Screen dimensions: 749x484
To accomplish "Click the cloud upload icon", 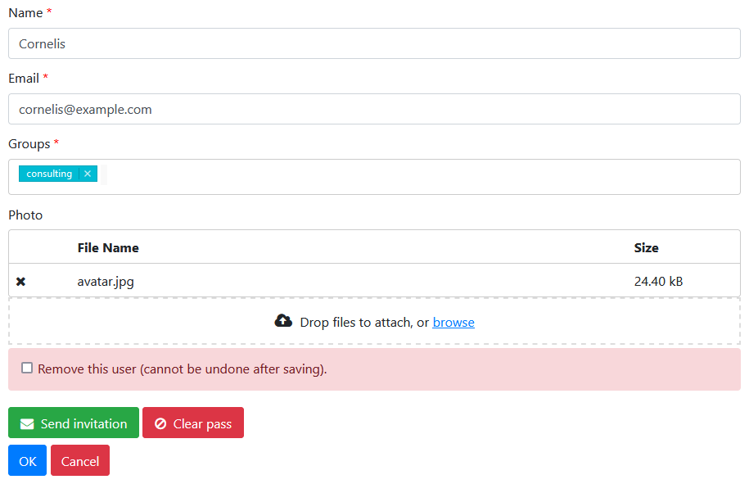I will pos(283,320).
